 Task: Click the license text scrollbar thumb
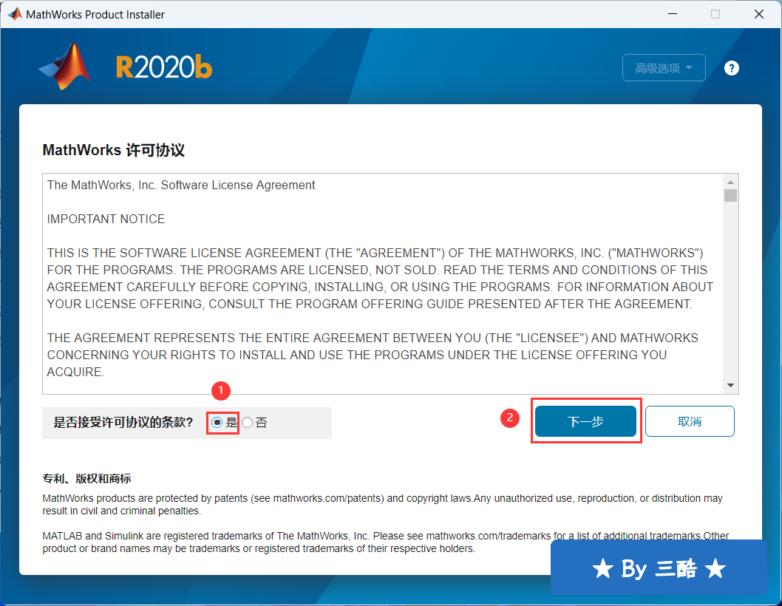(731, 196)
